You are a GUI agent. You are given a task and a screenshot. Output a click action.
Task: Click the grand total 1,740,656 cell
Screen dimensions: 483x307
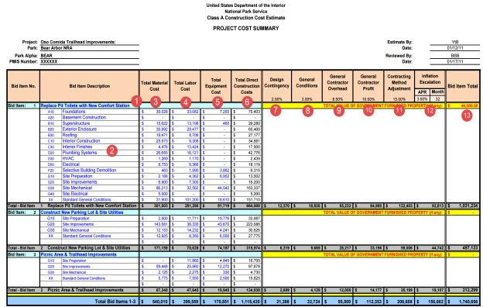pos(463,302)
